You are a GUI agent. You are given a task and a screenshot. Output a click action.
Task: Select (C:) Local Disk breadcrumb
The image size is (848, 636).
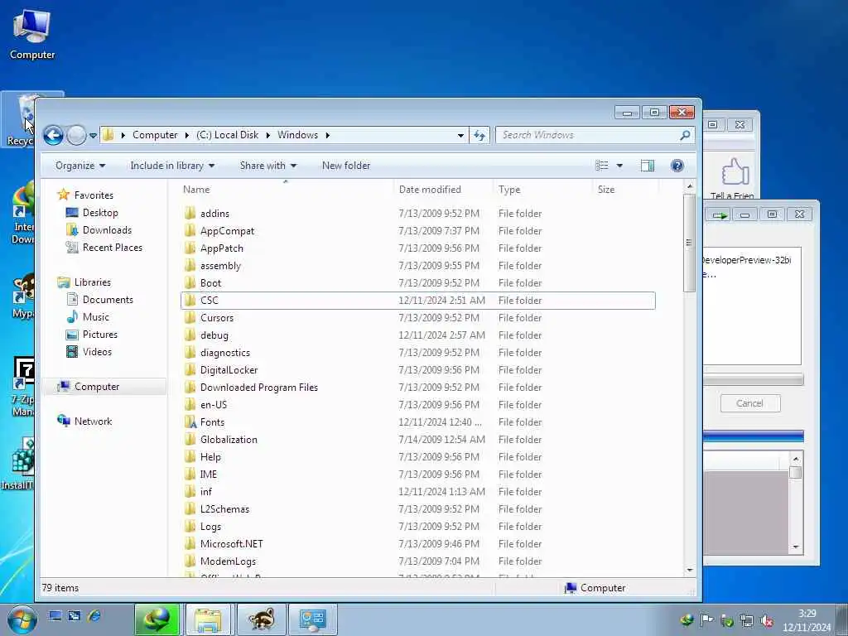coord(227,135)
